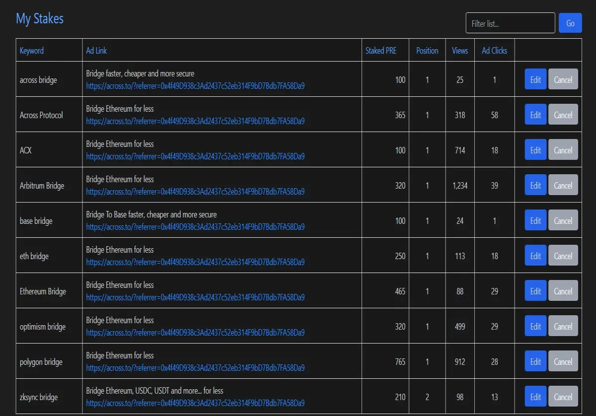Edit the ACX stake
Image resolution: width=596 pixels, height=416 pixels.
pyautogui.click(x=535, y=150)
